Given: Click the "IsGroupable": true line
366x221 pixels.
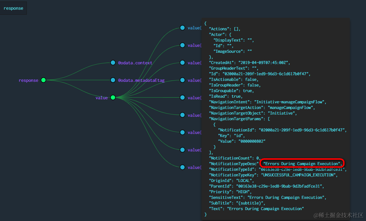Looking at the screenshot, I should (231, 91).
